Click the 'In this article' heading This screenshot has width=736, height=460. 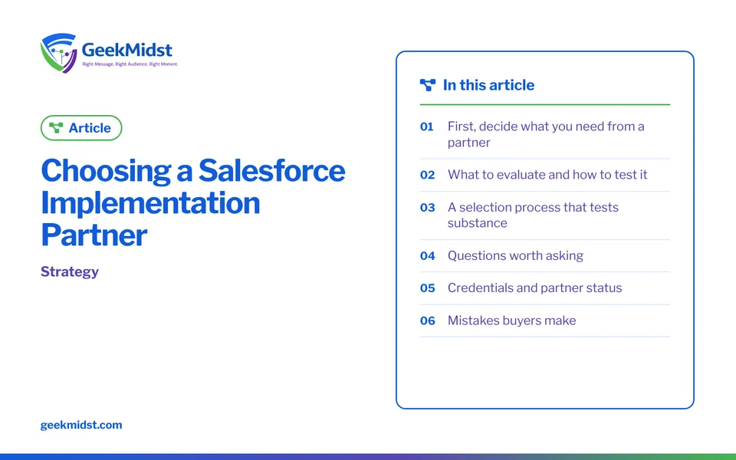tap(488, 85)
